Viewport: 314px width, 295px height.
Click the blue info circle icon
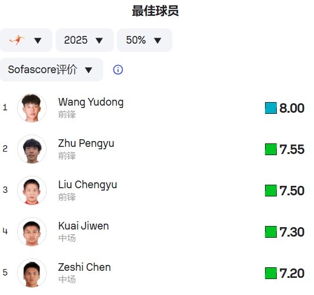coord(118,70)
